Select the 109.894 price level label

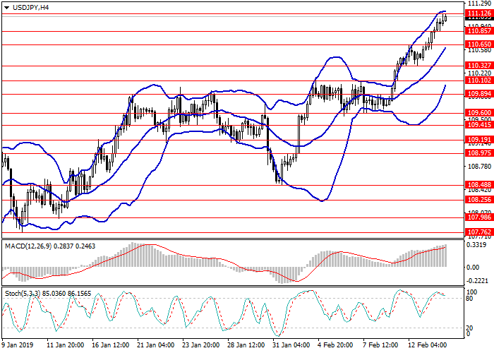click(478, 94)
